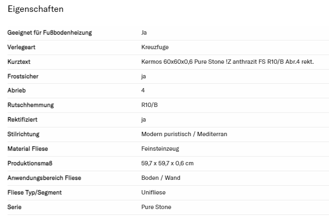Screen dimensions: 329x222
Task: Click the Rektifiziert label
Action: point(23,119)
